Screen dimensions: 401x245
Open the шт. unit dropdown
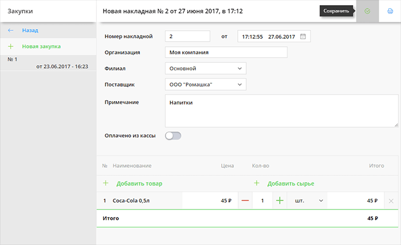tap(308, 200)
